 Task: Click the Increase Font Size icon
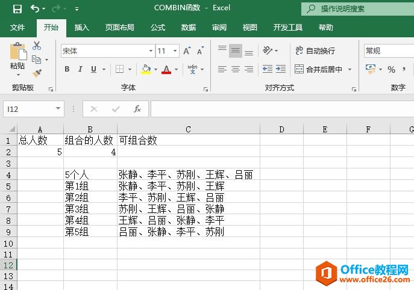[187, 51]
